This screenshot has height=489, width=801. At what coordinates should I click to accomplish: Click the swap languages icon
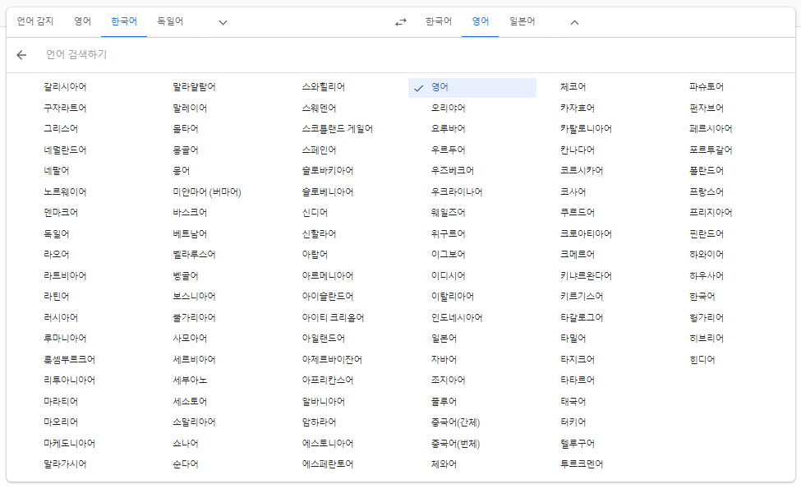coord(401,22)
